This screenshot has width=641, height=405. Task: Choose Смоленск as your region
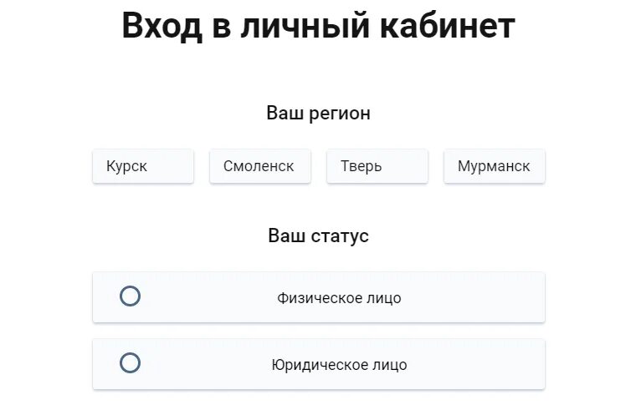tap(260, 166)
